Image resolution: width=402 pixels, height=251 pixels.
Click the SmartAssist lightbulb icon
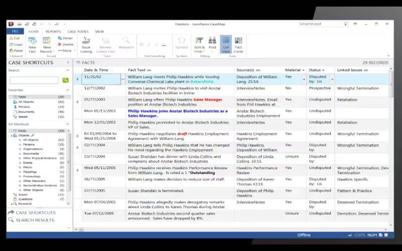pos(345,24)
